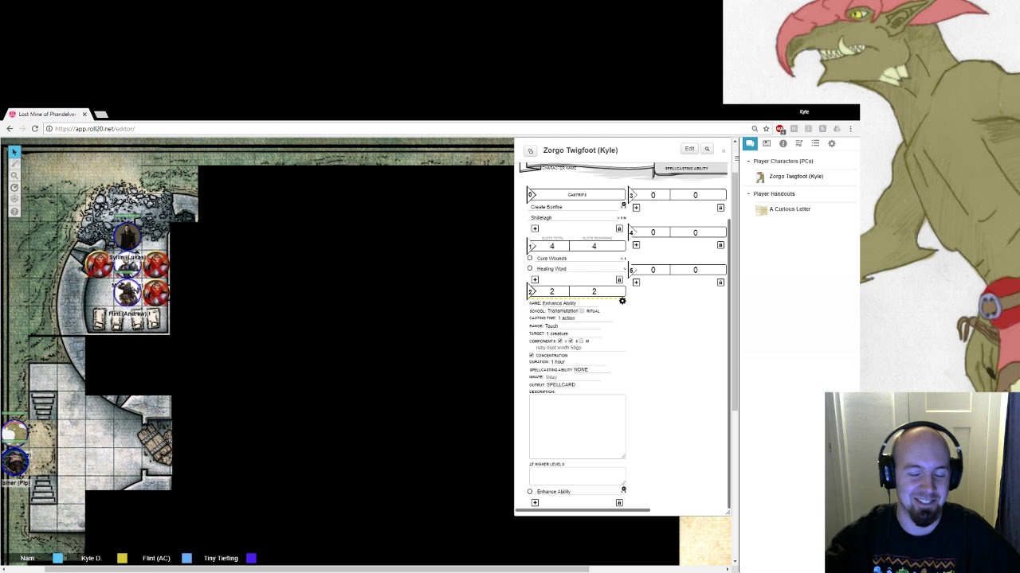Open A Curious Letter handout
The height and width of the screenshot is (573, 1020).
(790, 209)
